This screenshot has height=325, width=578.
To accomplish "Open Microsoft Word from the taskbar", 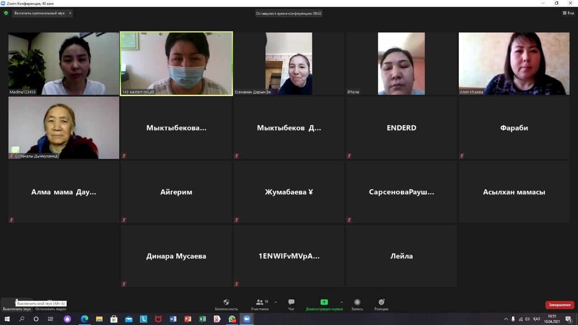I will (173, 319).
